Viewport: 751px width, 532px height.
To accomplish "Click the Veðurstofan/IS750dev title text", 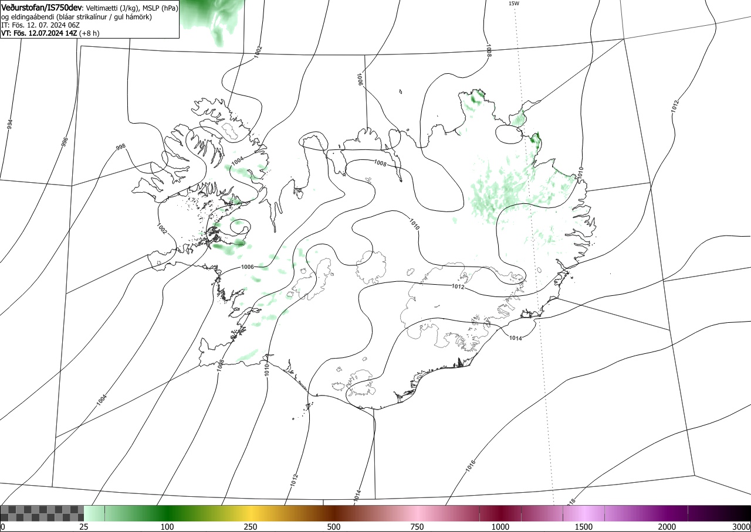I will (42, 8).
